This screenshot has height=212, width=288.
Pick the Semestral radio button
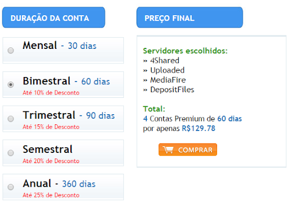point(11,153)
